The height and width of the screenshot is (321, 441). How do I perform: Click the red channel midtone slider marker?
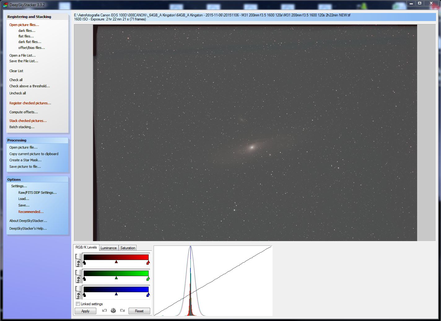(116, 262)
